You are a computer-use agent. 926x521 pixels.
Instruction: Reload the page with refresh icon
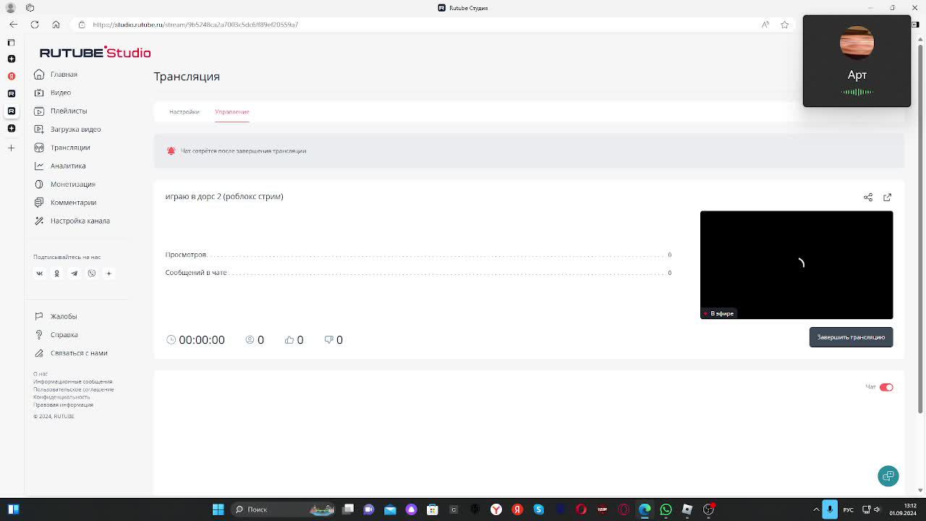click(x=35, y=25)
